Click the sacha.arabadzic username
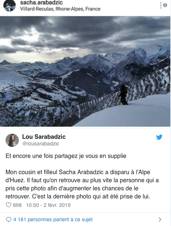Image resolution: width=171 pixels, height=226 pixels. click(x=41, y=3)
